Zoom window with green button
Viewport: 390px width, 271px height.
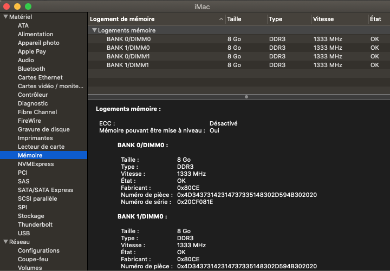coord(28,6)
